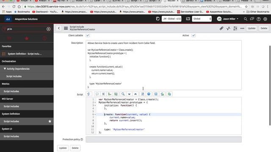Screen dimensions: 271x152
Task: Open Script Includes under Metrics
Action: pos(27,91)
